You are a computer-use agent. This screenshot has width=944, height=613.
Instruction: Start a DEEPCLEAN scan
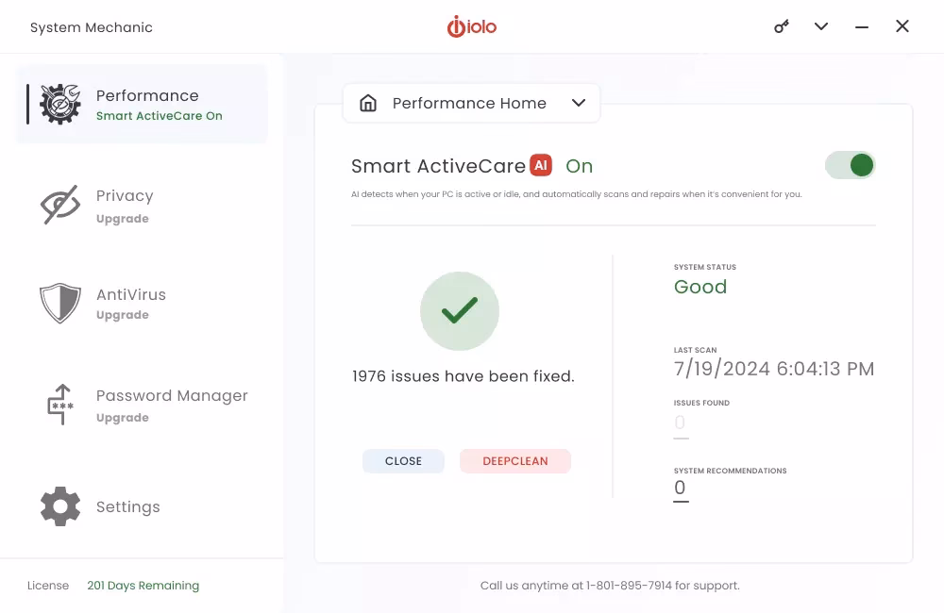[x=515, y=461]
